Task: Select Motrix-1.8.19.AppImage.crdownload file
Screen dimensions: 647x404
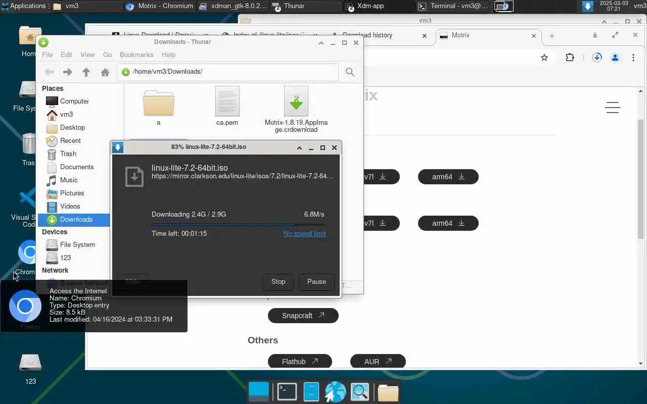Action: point(296,110)
